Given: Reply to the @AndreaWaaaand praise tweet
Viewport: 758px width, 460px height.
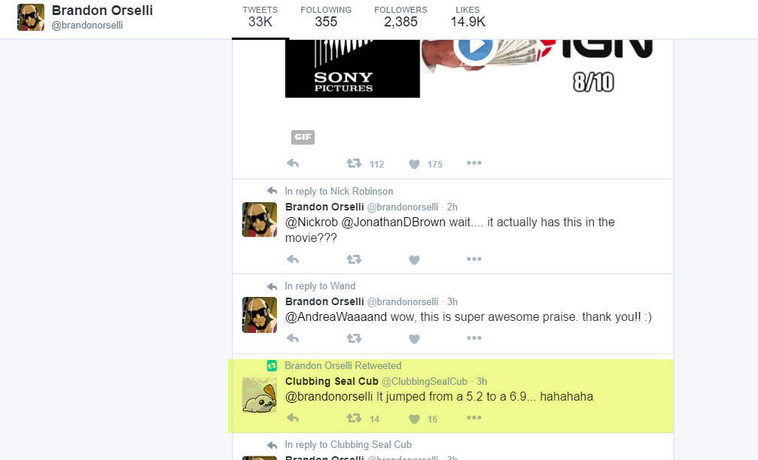Looking at the screenshot, I should click(293, 338).
